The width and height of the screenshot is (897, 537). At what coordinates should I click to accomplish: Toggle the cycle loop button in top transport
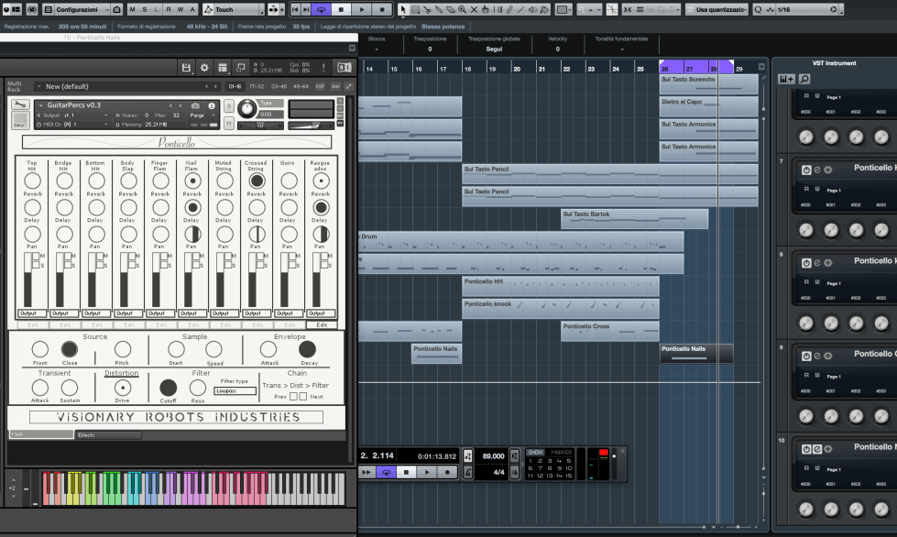pos(322,9)
